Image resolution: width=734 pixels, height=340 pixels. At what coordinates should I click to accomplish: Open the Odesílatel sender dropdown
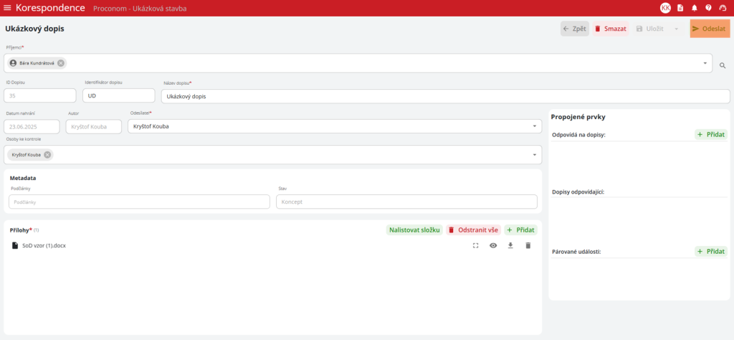pyautogui.click(x=535, y=126)
